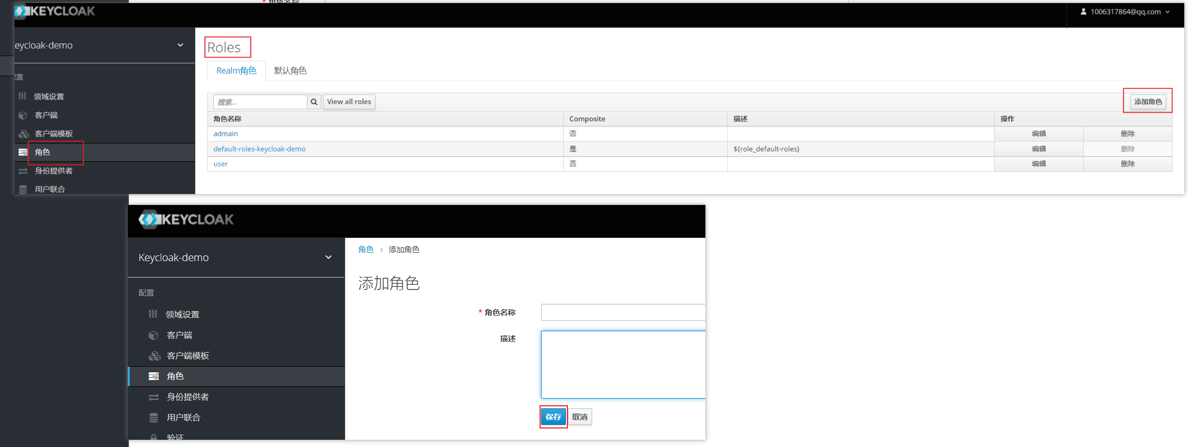Click the 领域设置 sliders icon on 添加角色 page

(x=153, y=314)
